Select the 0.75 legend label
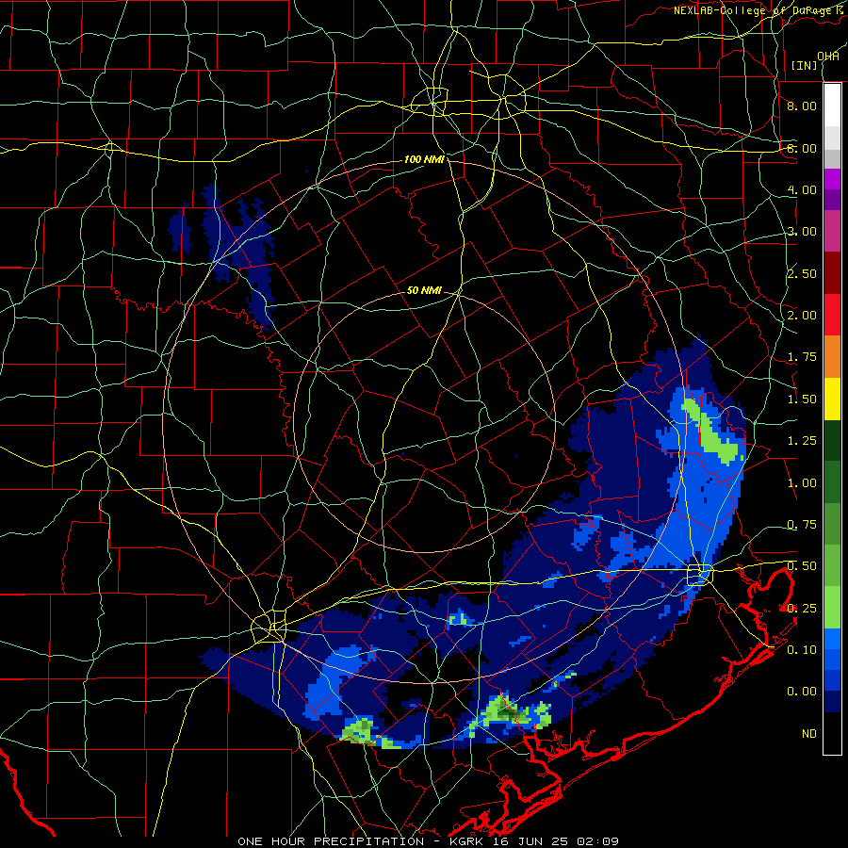This screenshot has width=848, height=848. 802,525
